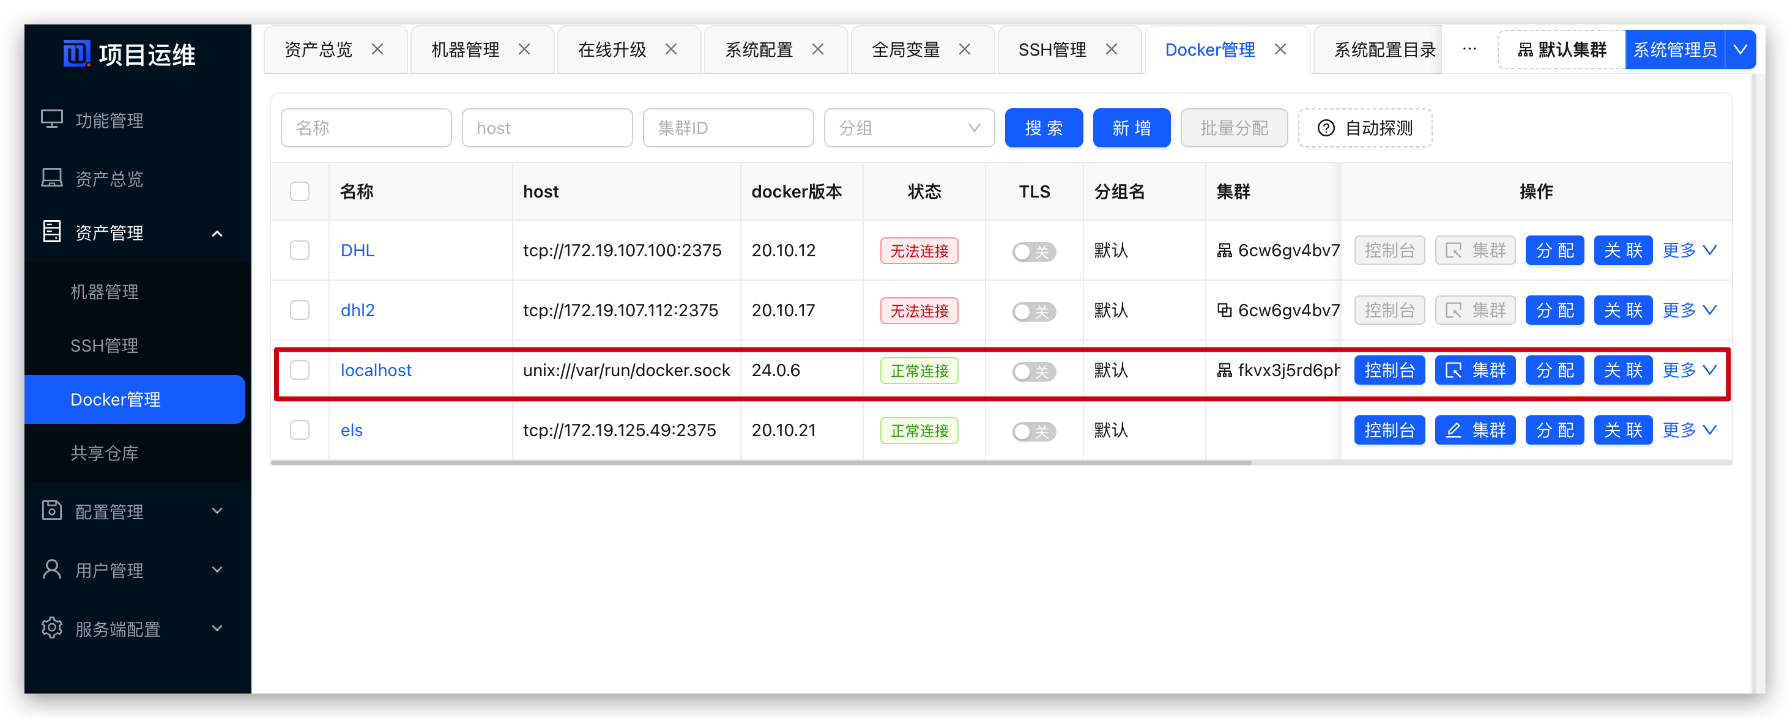1790x718 pixels.
Task: Expand the 更多 menu for dhl2
Action: pos(1689,311)
